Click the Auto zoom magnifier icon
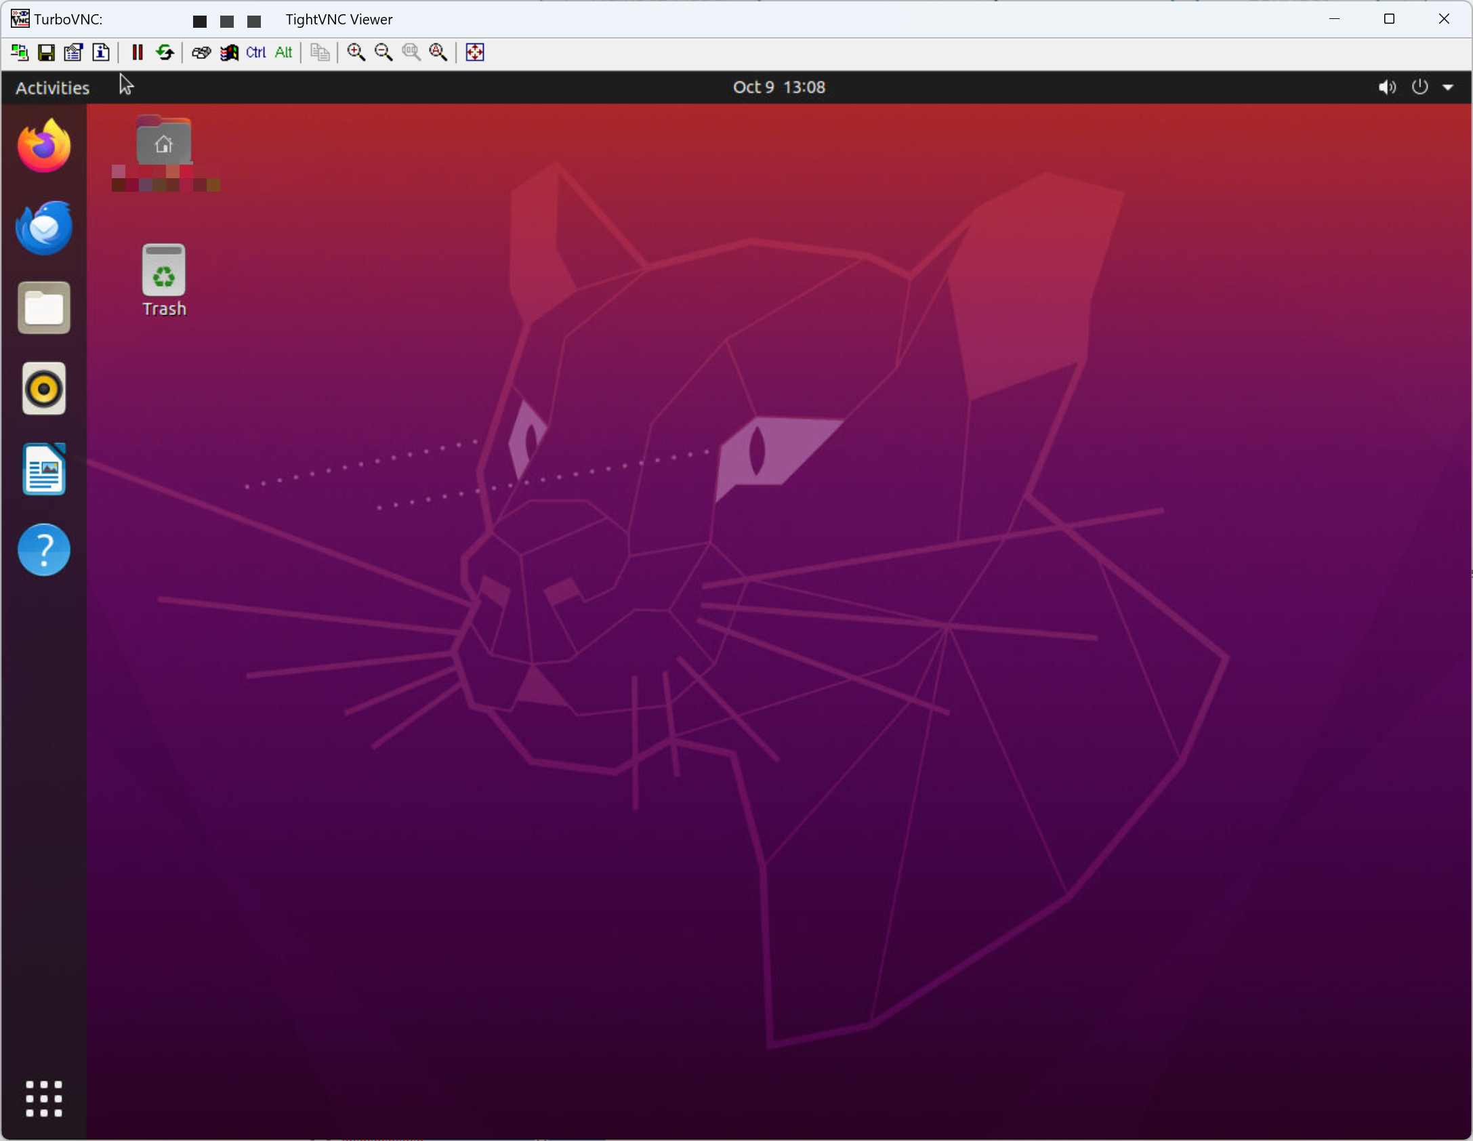The height and width of the screenshot is (1141, 1473). (x=438, y=52)
